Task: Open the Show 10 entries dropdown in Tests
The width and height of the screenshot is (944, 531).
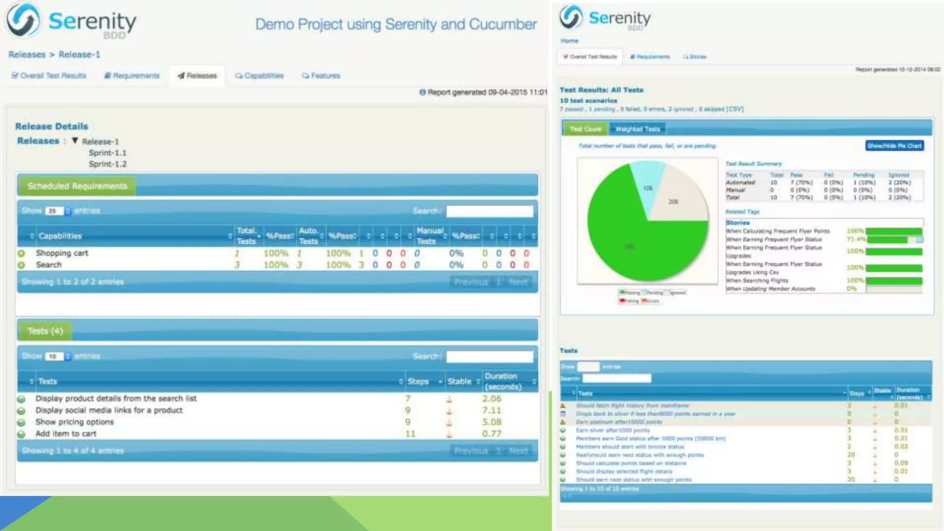Action: [58, 356]
